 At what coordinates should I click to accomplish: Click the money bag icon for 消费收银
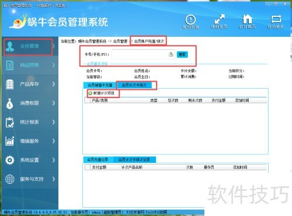[9, 103]
